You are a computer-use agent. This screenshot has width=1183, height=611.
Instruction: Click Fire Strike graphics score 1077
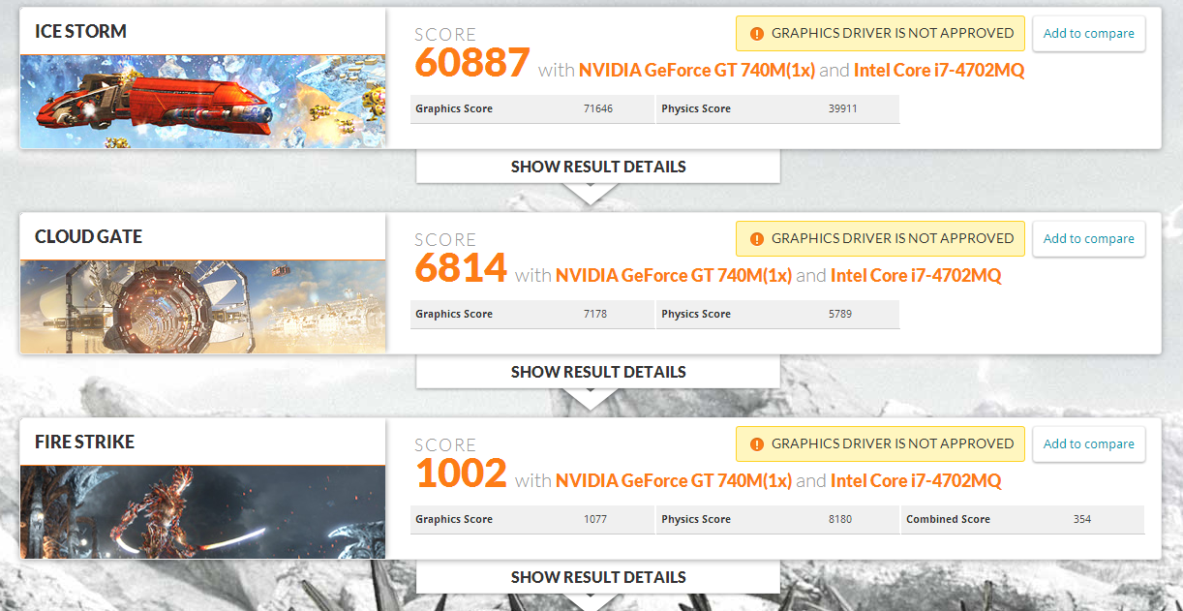coord(595,519)
